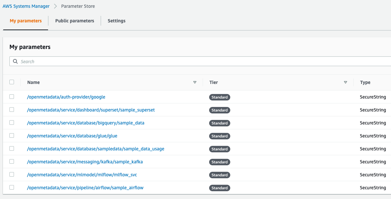Toggle the select-all parameters checkbox
391x199 pixels.
[12, 82]
